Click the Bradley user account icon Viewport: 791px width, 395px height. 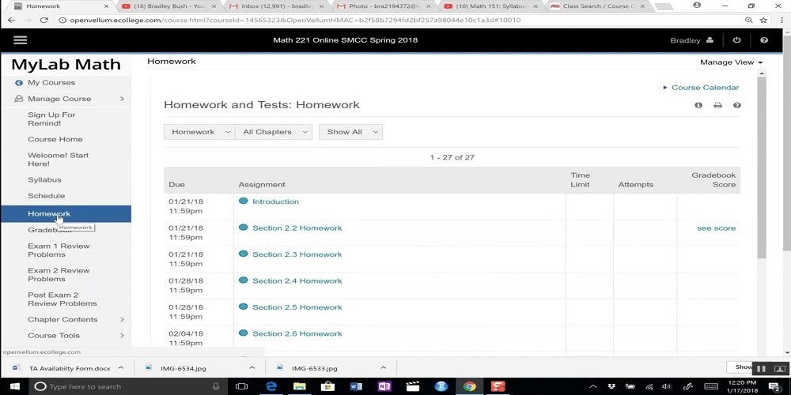710,40
